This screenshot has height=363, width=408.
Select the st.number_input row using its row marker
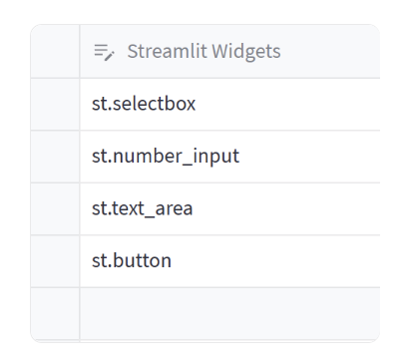pos(55,157)
